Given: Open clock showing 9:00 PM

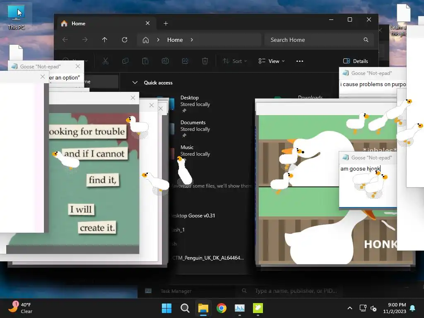Looking at the screenshot, I should 395,308.
